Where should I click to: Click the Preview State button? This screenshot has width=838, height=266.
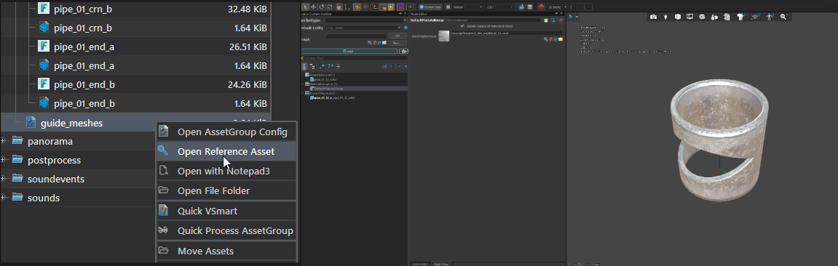tap(431, 7)
